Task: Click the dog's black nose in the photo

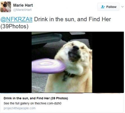Action: click(x=76, y=48)
